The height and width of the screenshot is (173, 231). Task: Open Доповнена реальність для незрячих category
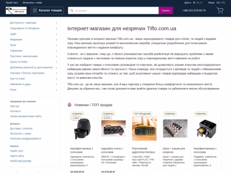[x=31, y=67]
